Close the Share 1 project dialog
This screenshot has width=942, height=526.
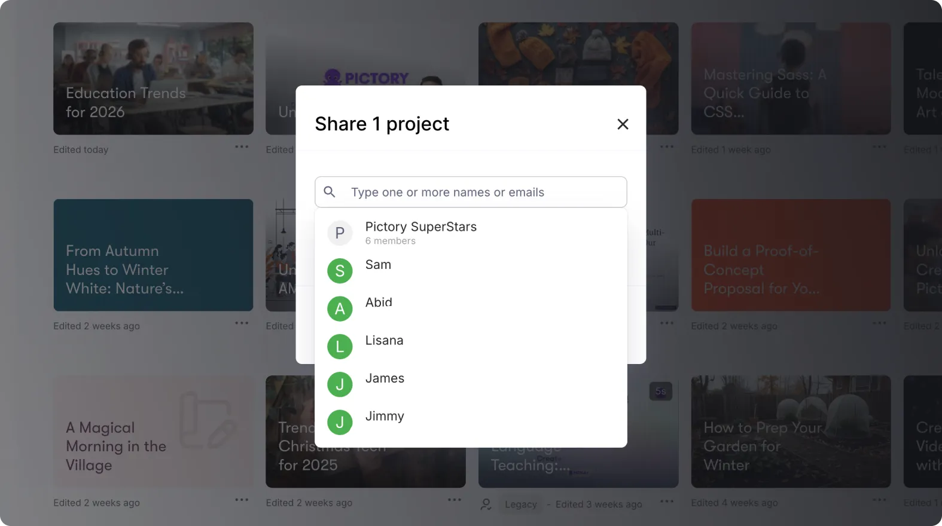623,124
